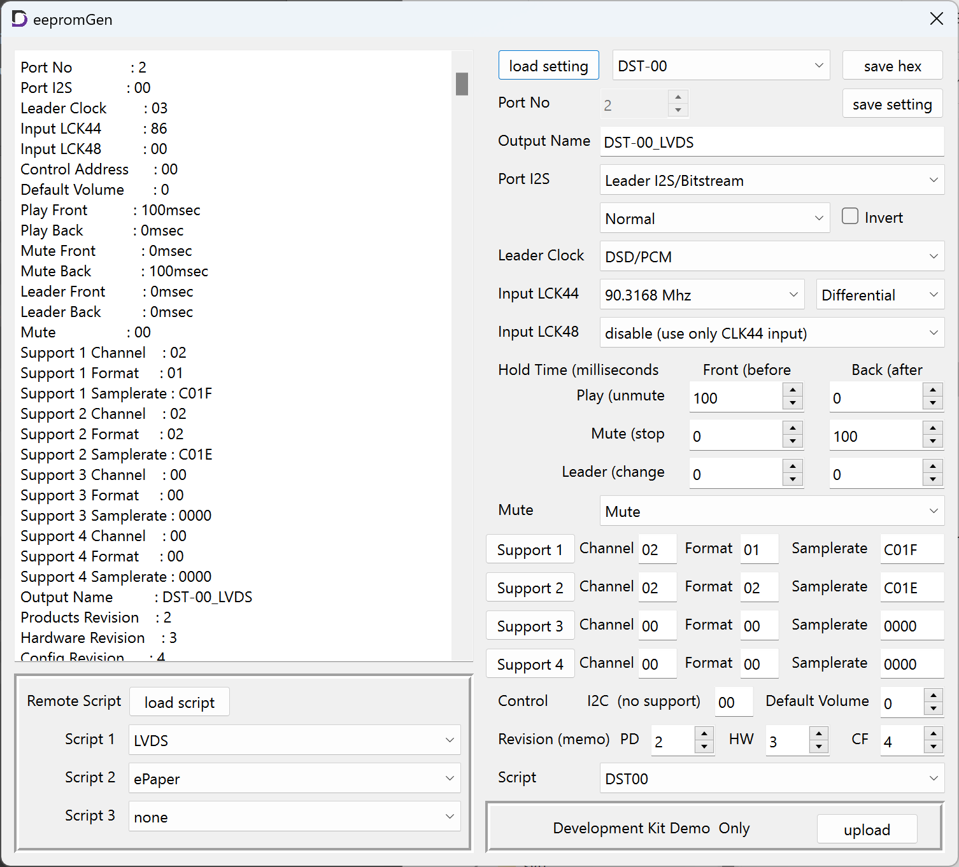This screenshot has height=867, width=959.
Task: Click the Support 4 button
Action: [x=530, y=664]
